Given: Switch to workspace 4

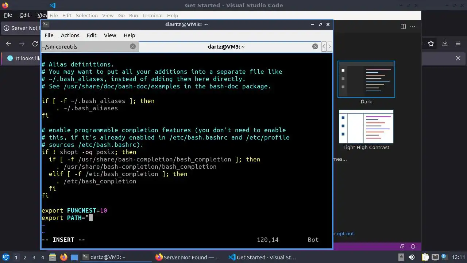Looking at the screenshot, I should tap(43, 258).
